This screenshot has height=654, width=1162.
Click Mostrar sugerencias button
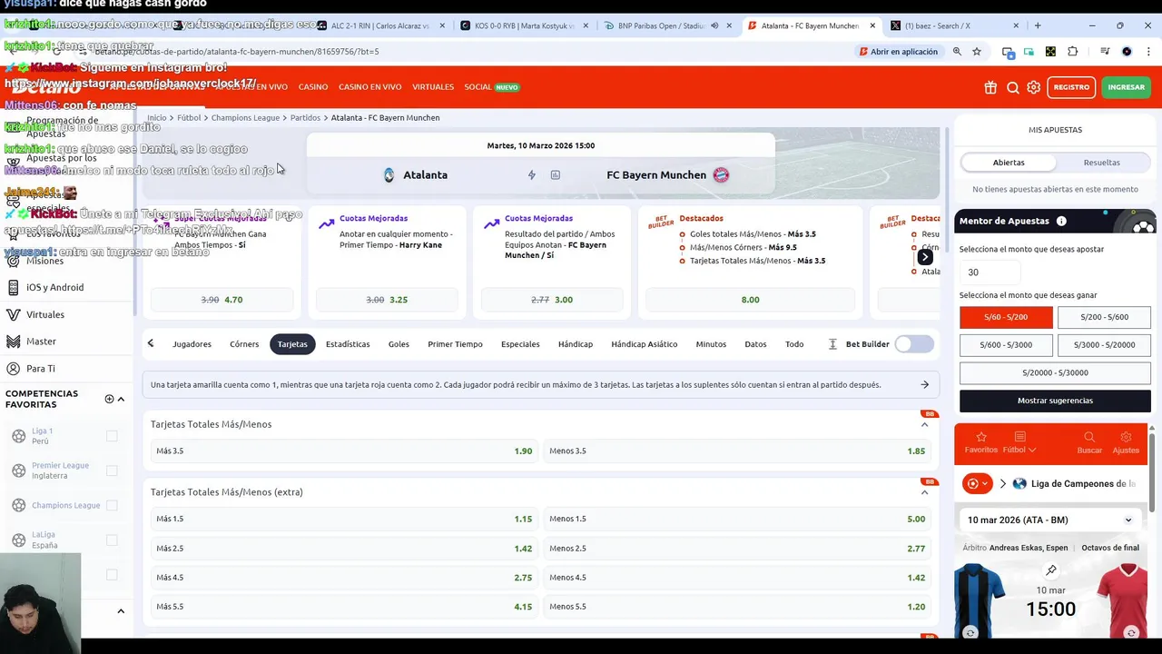[x=1055, y=401]
